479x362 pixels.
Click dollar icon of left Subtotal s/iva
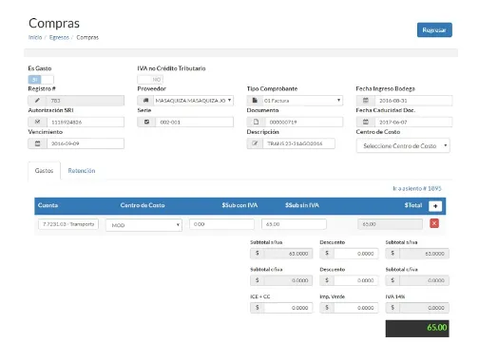click(258, 253)
